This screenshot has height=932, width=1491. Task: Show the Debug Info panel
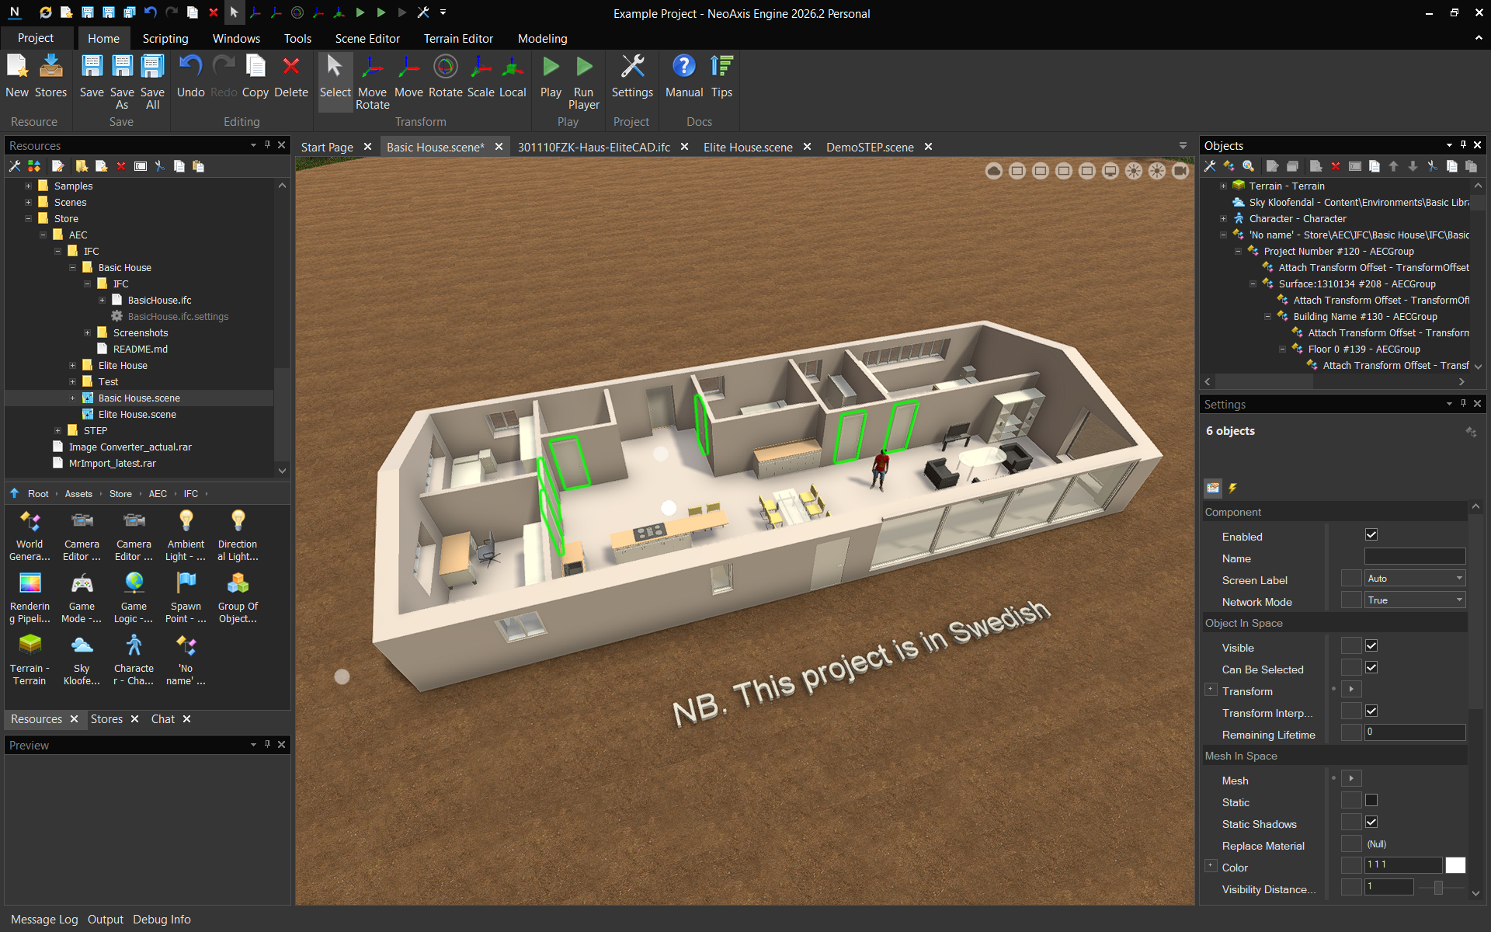pos(162,919)
